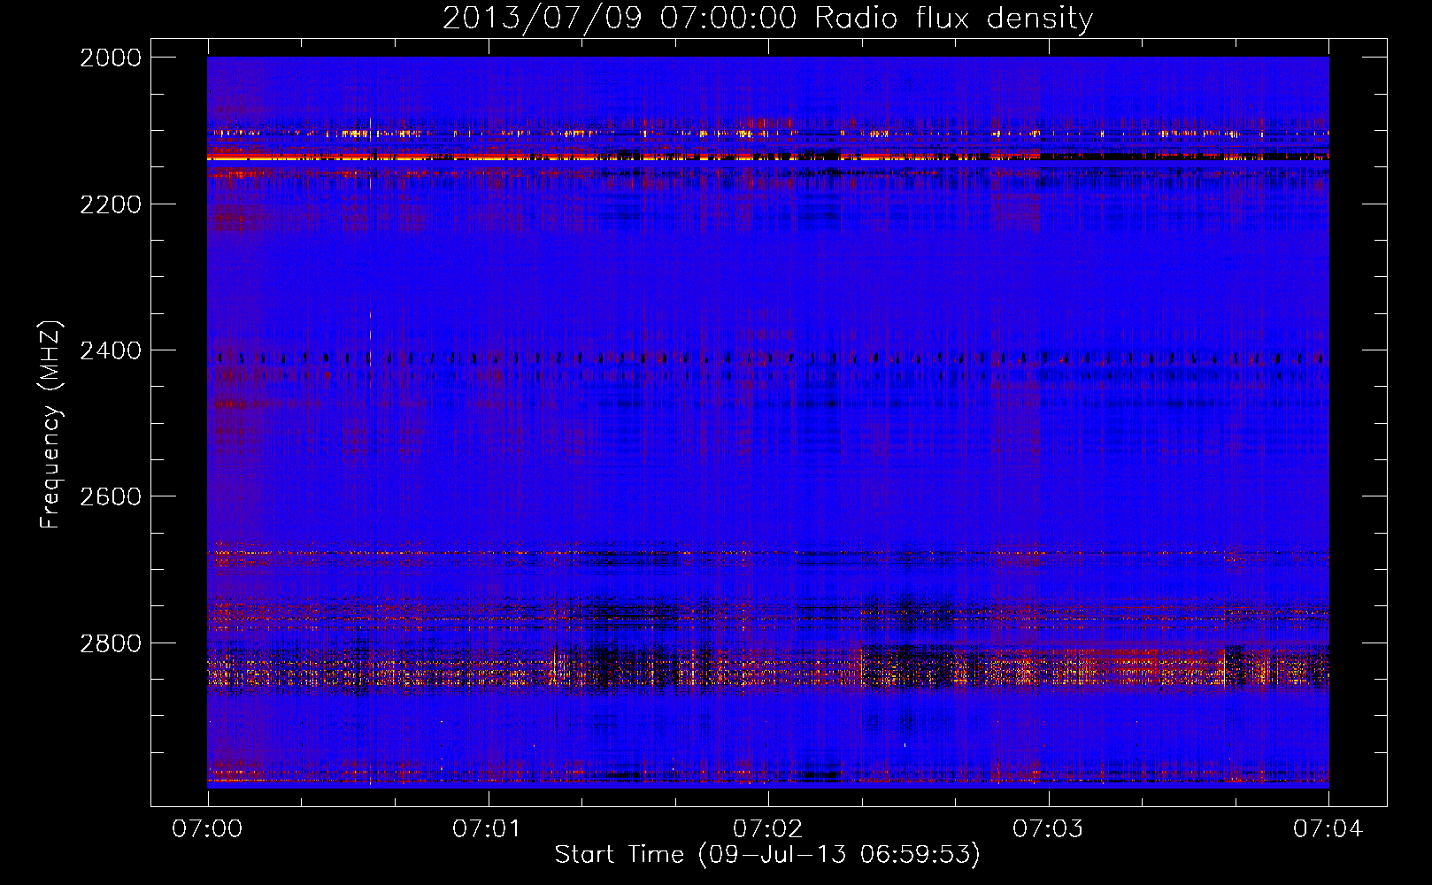Click the 07:03 time tick label

(x=1048, y=829)
